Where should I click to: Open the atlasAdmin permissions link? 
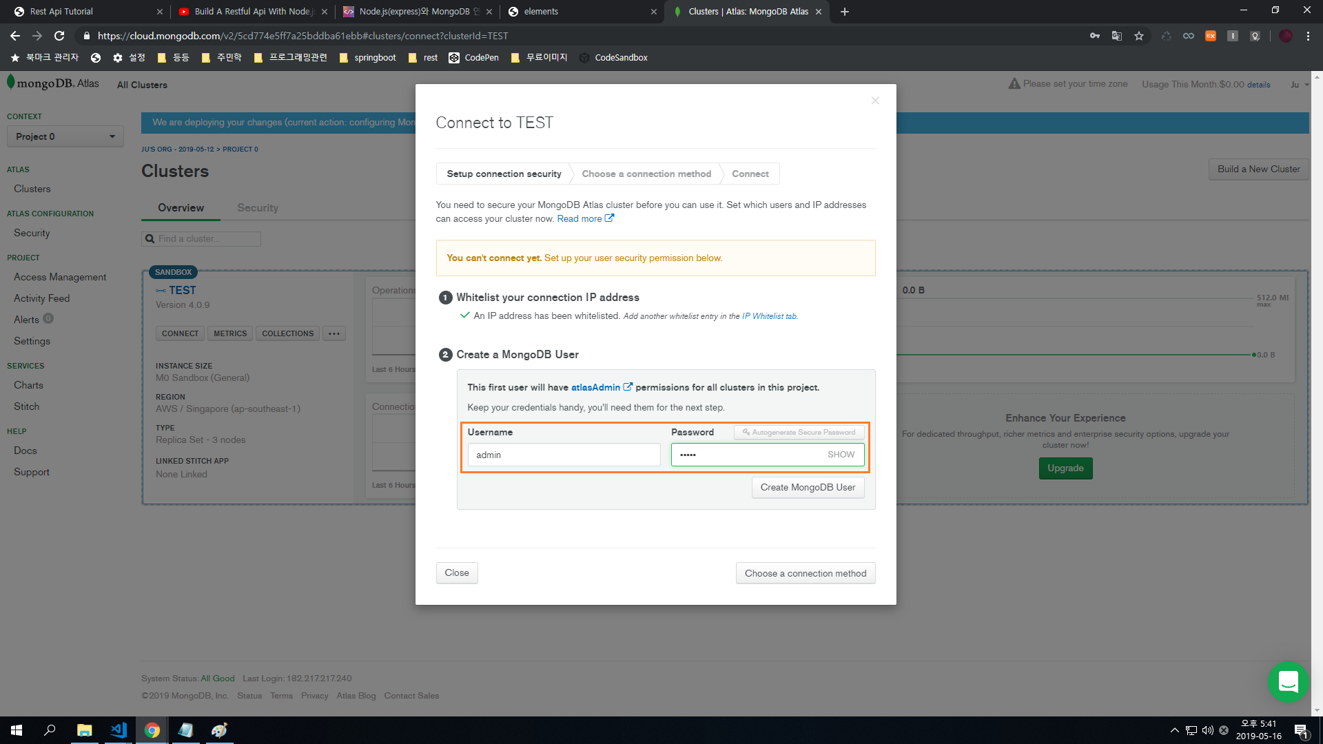tap(602, 387)
